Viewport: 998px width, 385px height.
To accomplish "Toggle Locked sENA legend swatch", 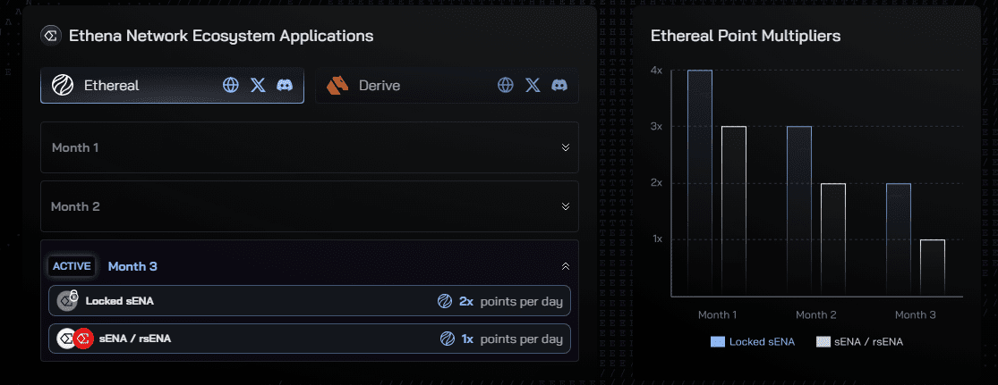I will [x=717, y=341].
